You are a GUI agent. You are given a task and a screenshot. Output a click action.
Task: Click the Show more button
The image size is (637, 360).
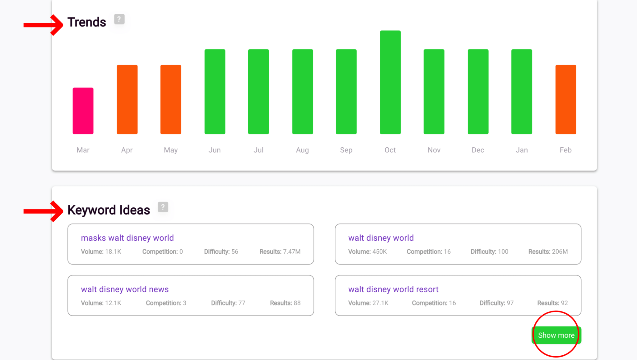(x=556, y=335)
